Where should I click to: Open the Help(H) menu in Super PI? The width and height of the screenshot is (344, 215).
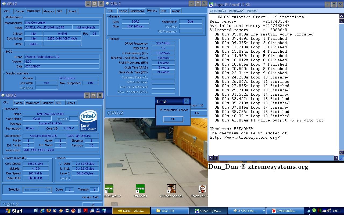[252, 11]
